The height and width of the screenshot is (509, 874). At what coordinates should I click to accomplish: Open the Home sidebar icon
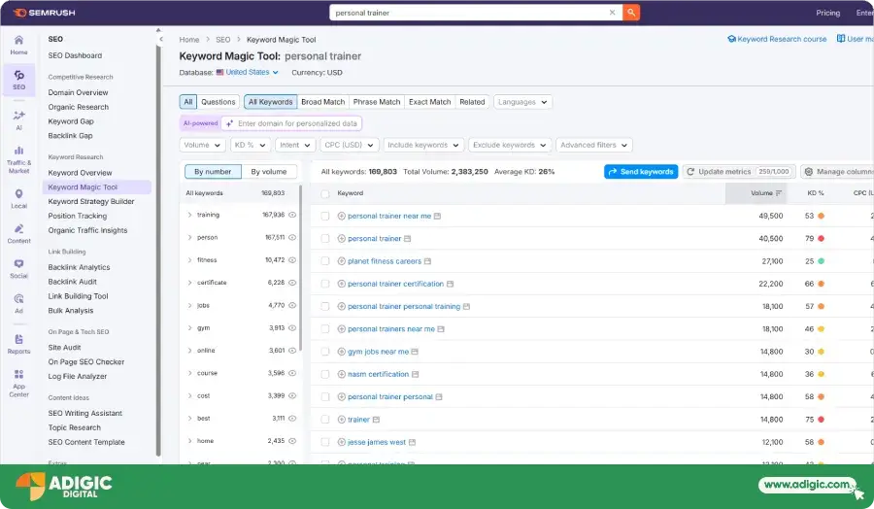(x=18, y=45)
